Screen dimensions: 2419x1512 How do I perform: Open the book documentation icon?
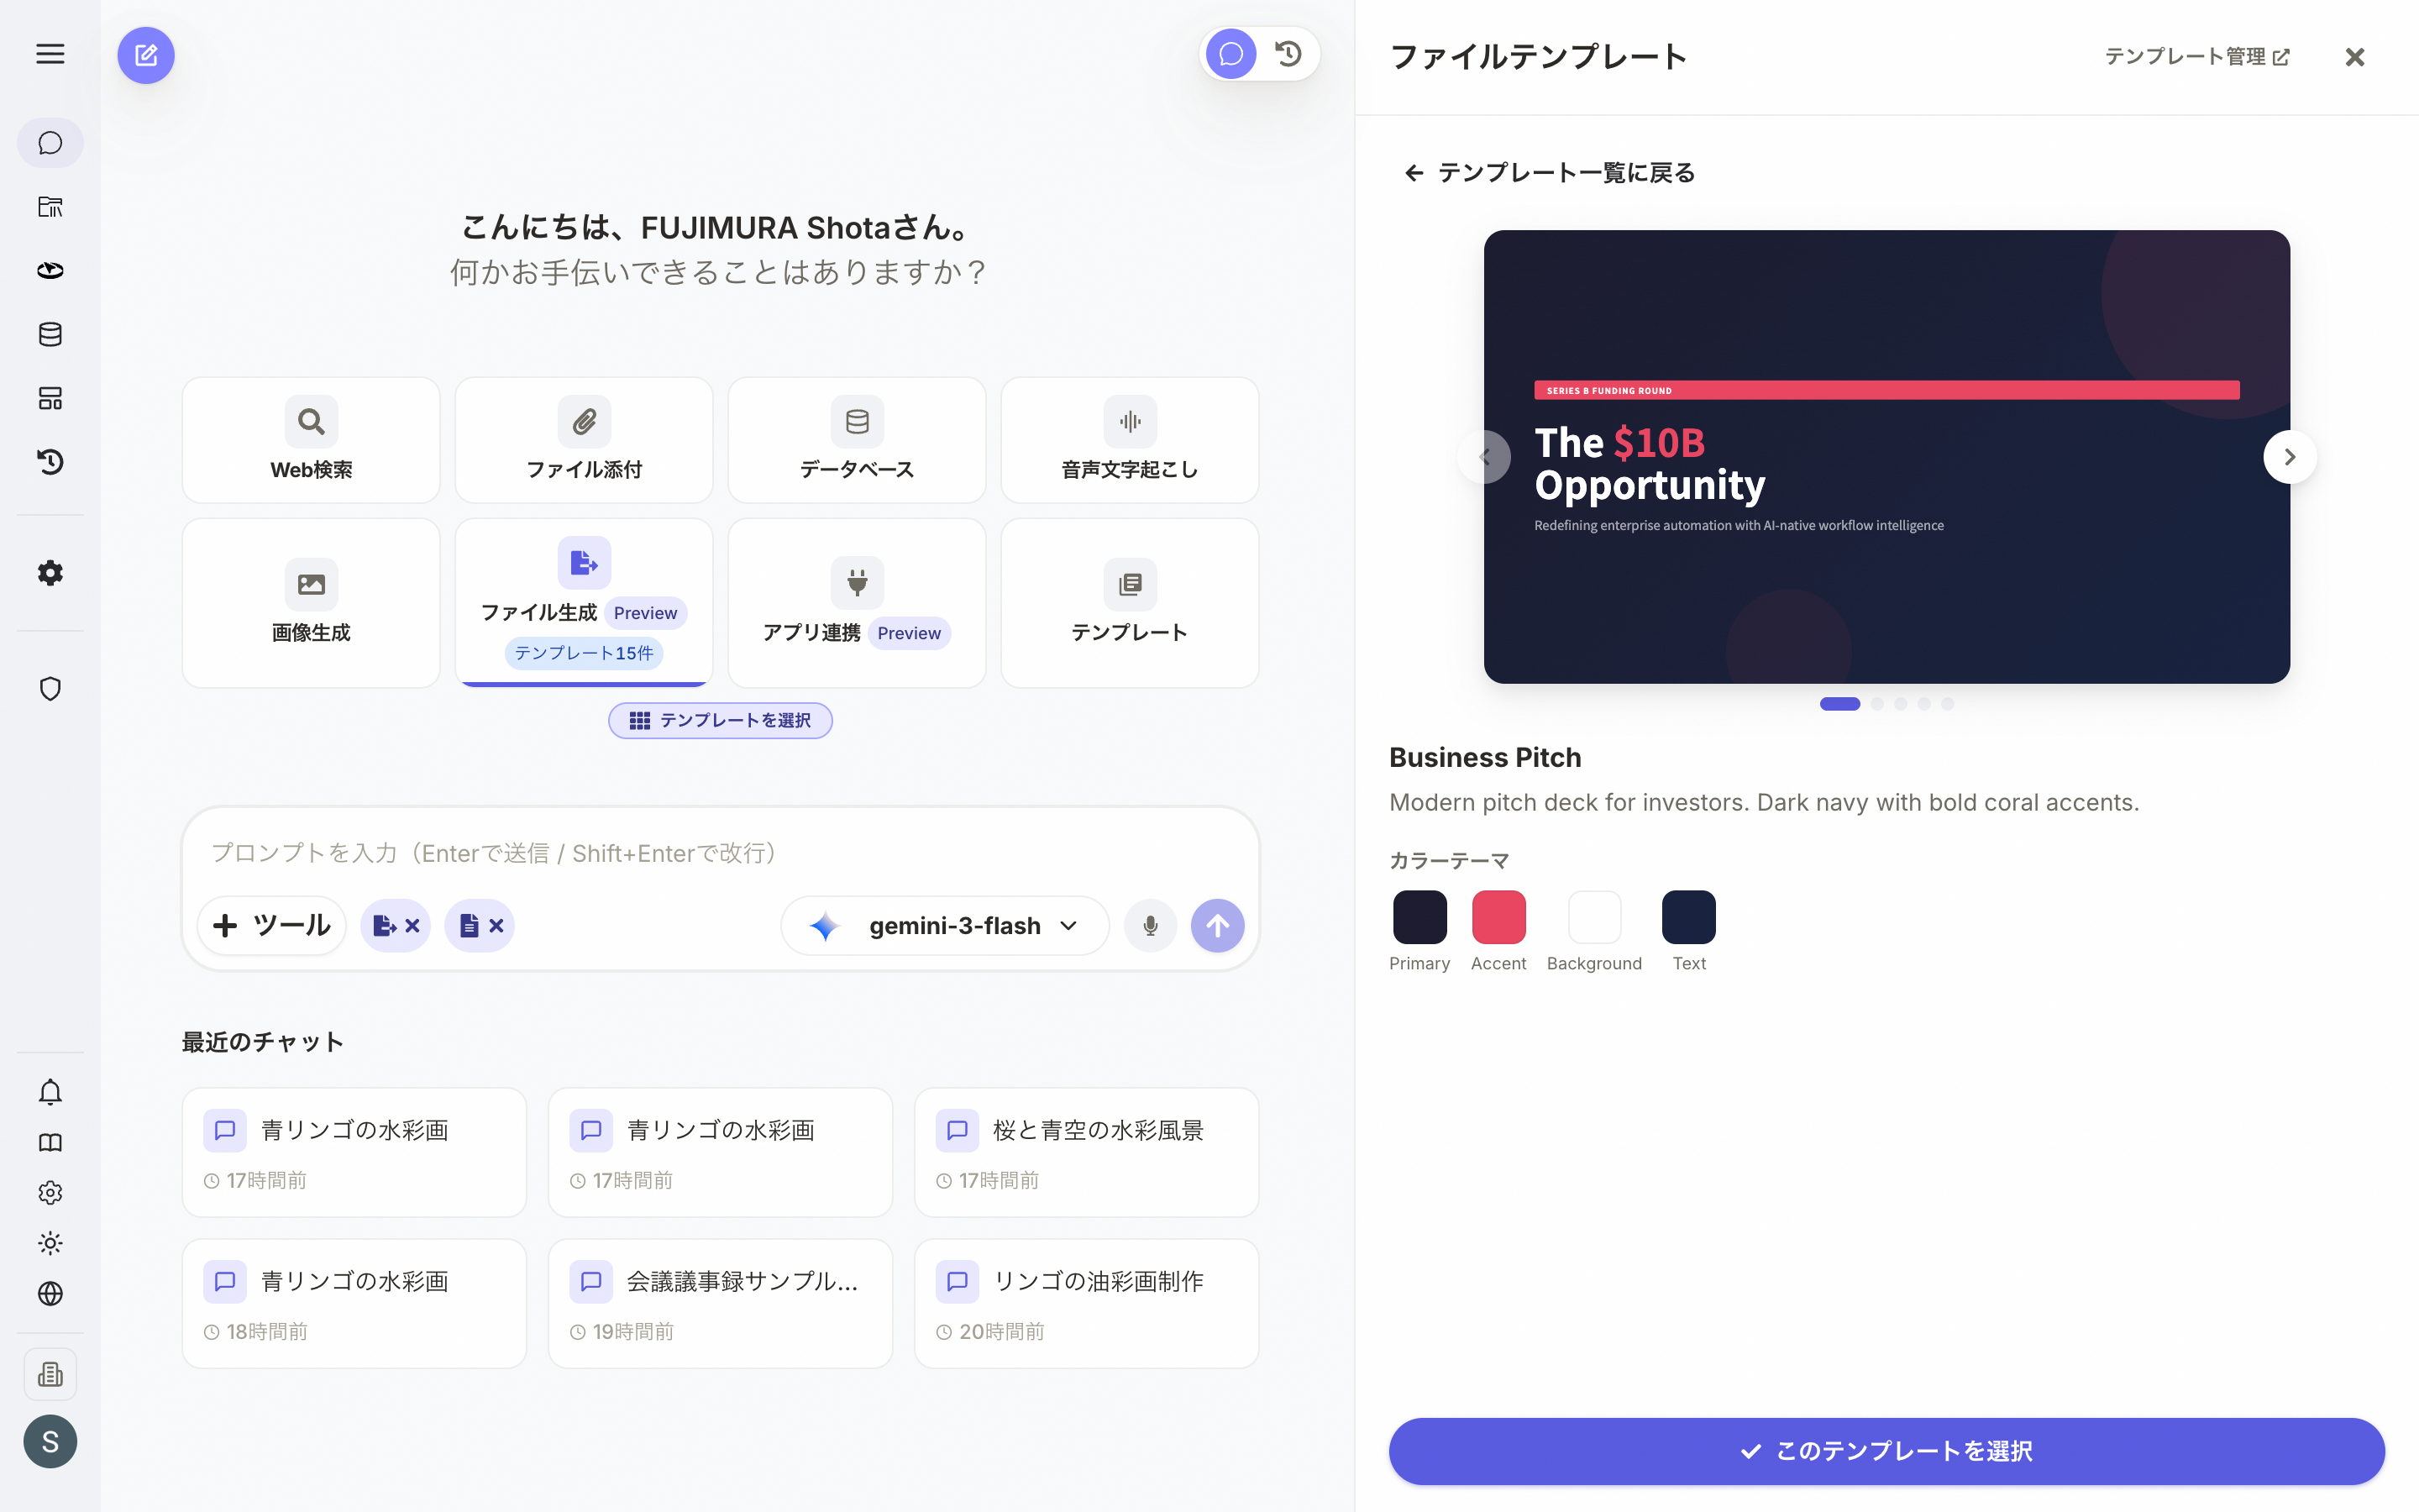click(x=50, y=1142)
